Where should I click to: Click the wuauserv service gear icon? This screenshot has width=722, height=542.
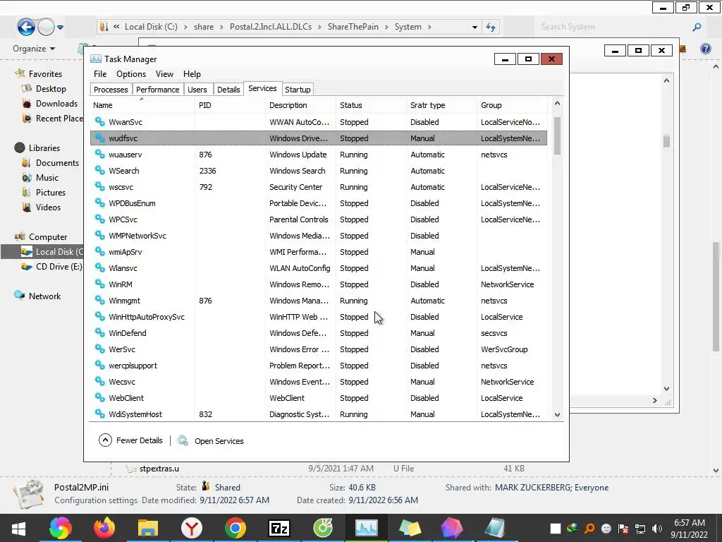point(99,154)
